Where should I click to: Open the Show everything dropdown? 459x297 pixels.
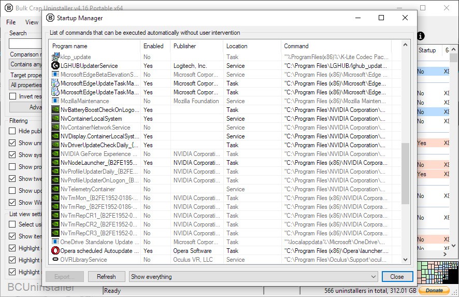coord(253,276)
